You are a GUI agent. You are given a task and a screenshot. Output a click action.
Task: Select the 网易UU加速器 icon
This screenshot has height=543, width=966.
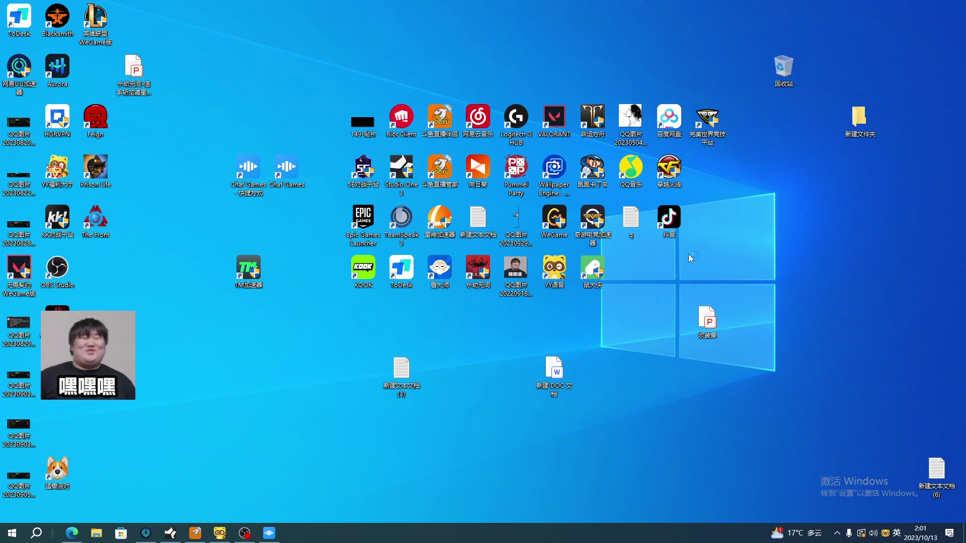click(x=19, y=75)
